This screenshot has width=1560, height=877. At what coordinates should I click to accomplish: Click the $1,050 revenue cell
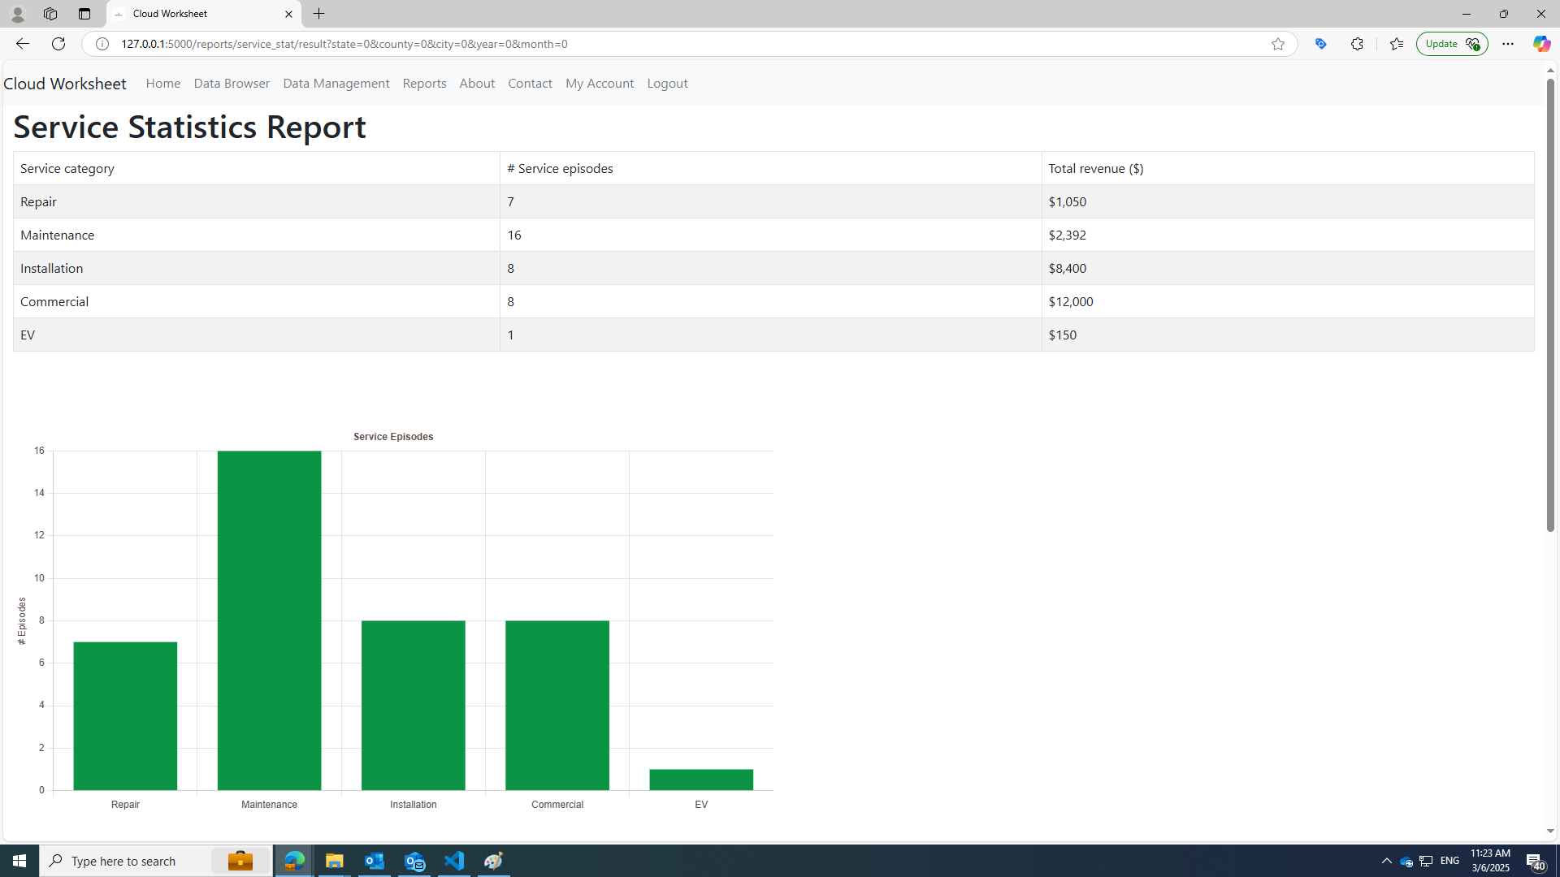1288,201
